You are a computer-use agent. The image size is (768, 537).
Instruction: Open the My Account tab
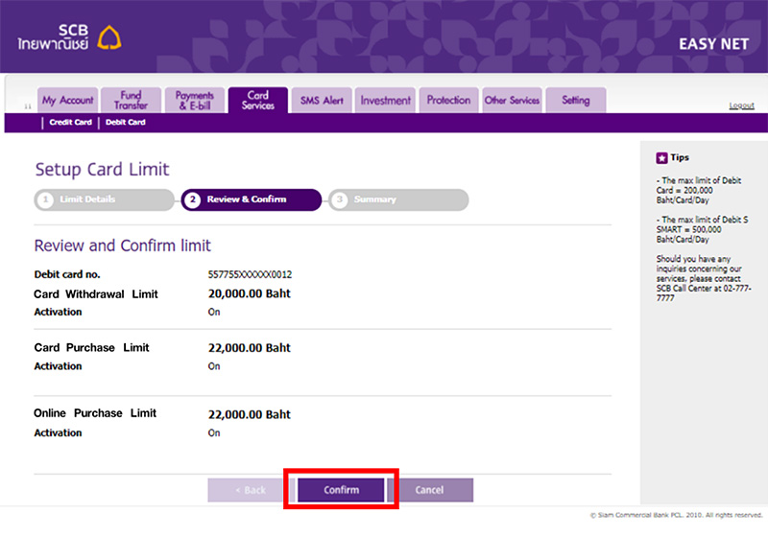(x=67, y=101)
